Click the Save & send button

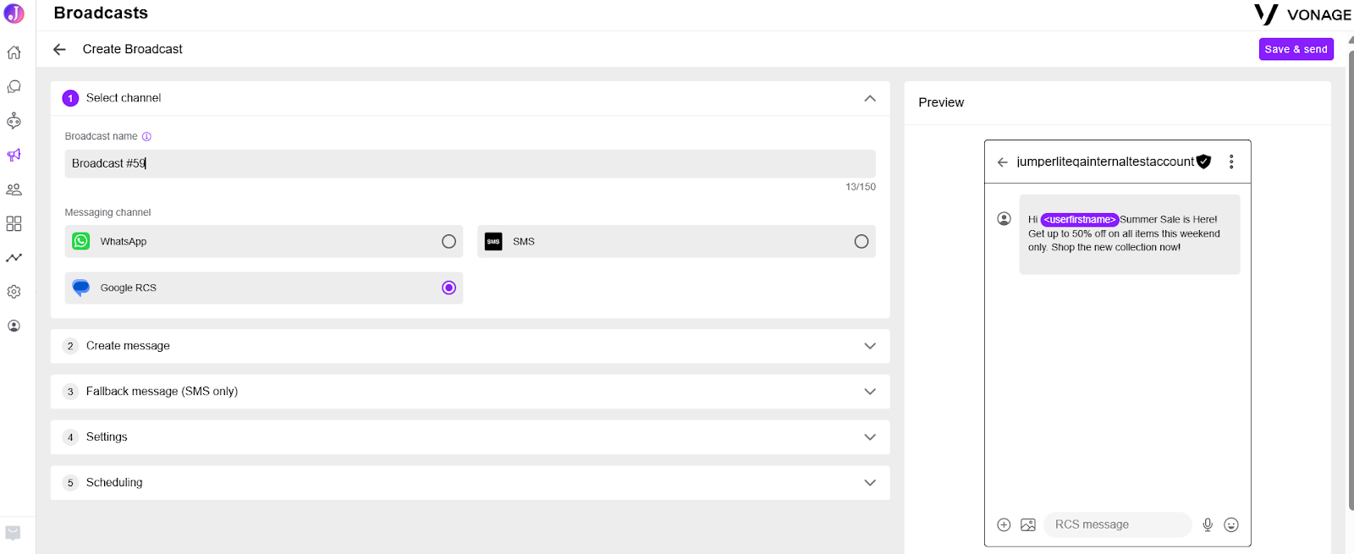click(x=1296, y=49)
